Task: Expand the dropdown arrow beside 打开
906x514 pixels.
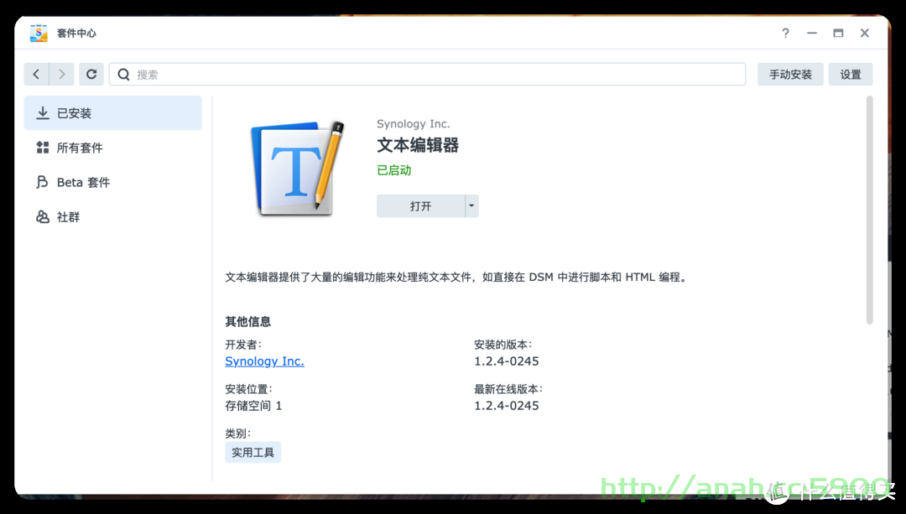Action: [x=471, y=205]
